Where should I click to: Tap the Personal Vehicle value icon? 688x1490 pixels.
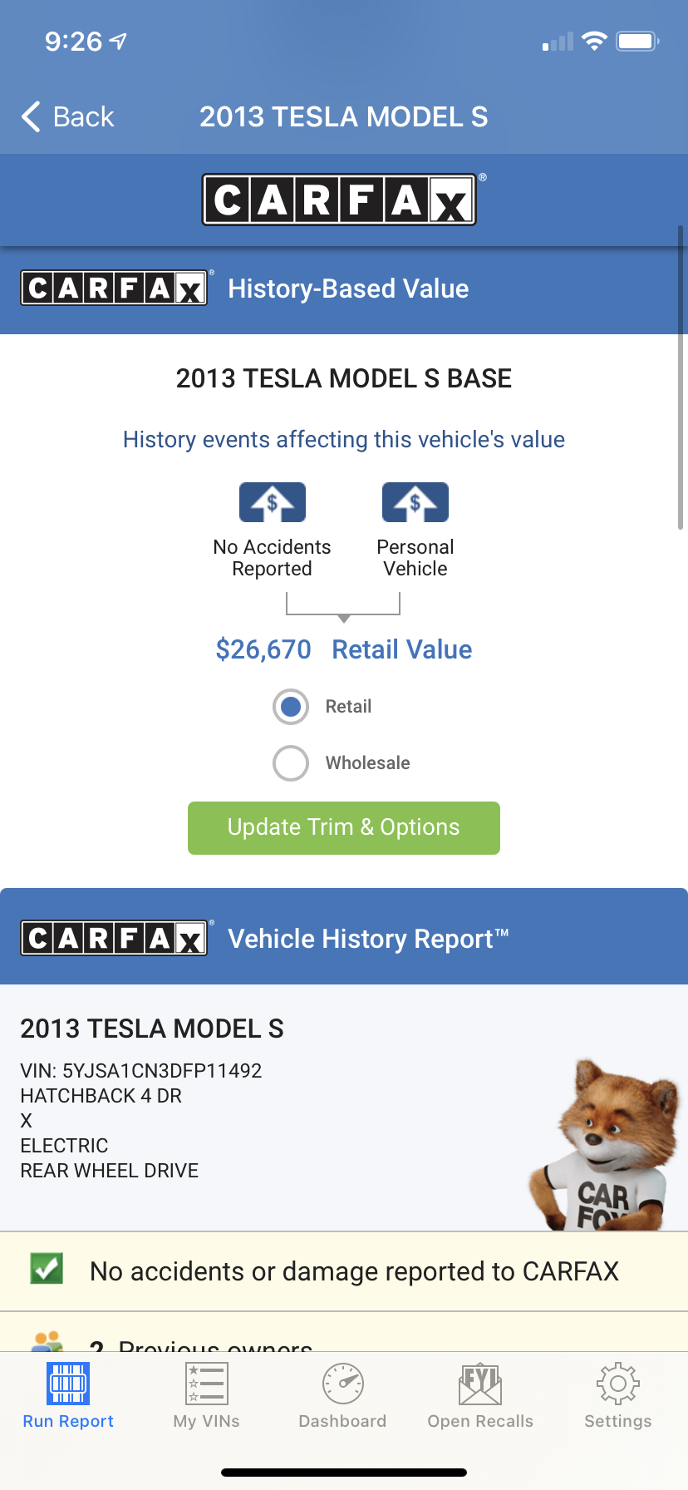(x=415, y=502)
